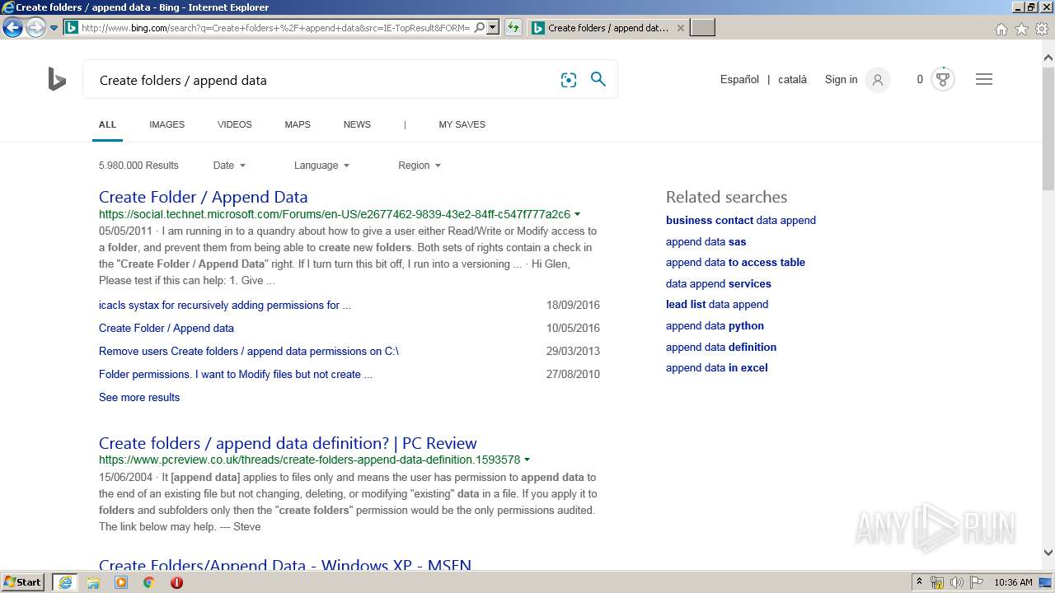Click related search append data python

(715, 325)
